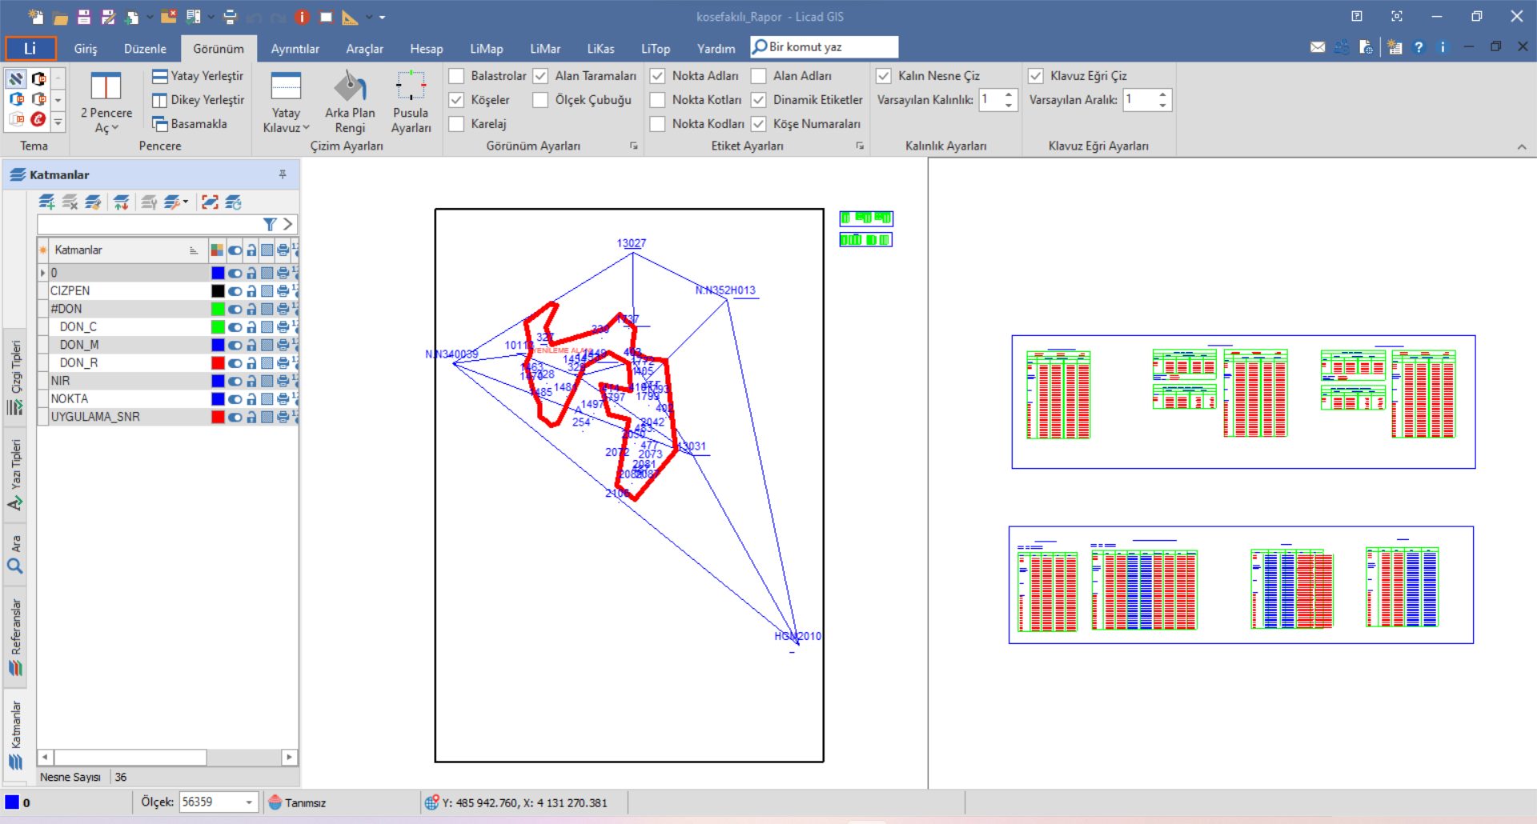Expand the Etiket Ayarları dialog launcher
Viewport: 1537px width, 824px height.
[x=860, y=146]
